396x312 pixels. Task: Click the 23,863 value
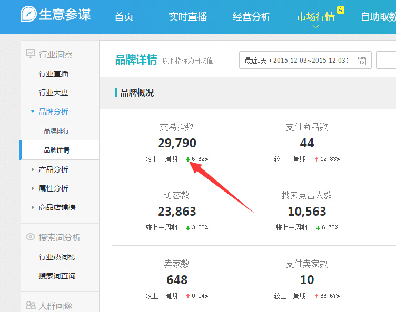point(177,212)
